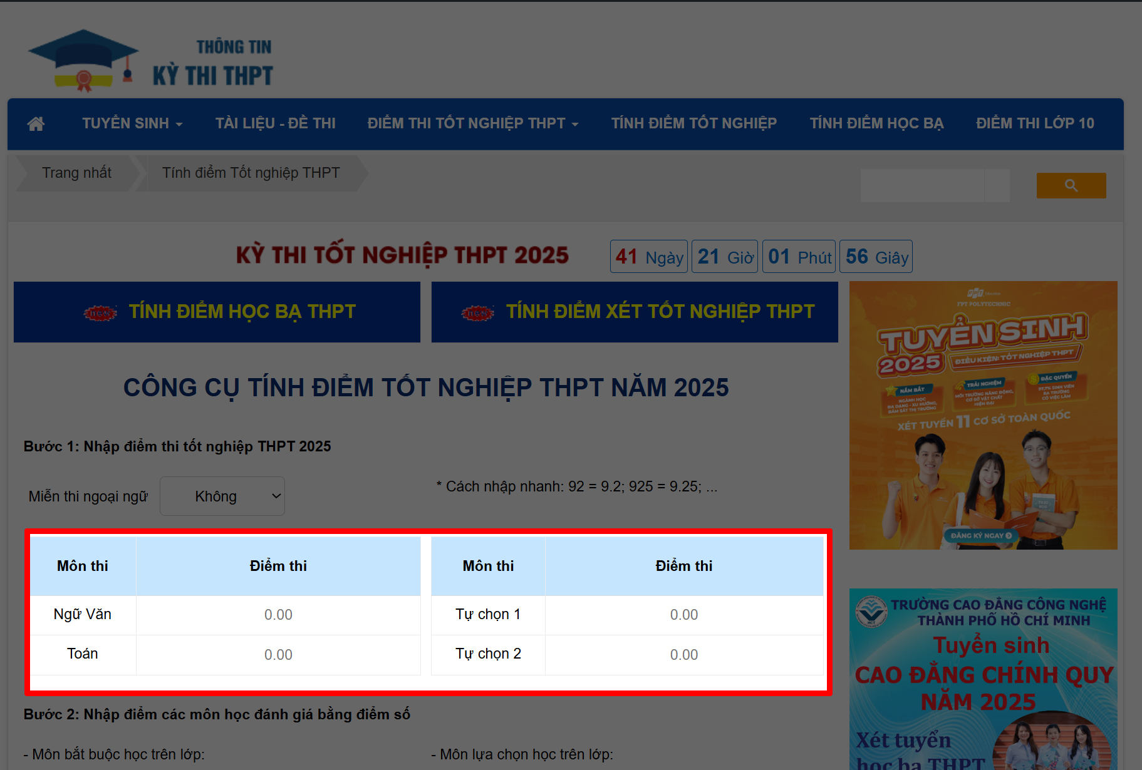Click the orange search magnifier button
Image resolution: width=1142 pixels, height=770 pixels.
[1071, 185]
